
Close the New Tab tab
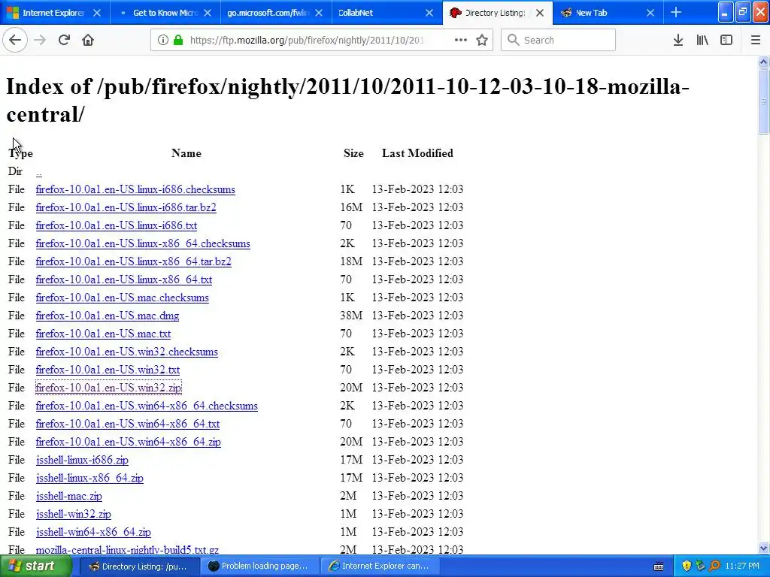tap(650, 13)
